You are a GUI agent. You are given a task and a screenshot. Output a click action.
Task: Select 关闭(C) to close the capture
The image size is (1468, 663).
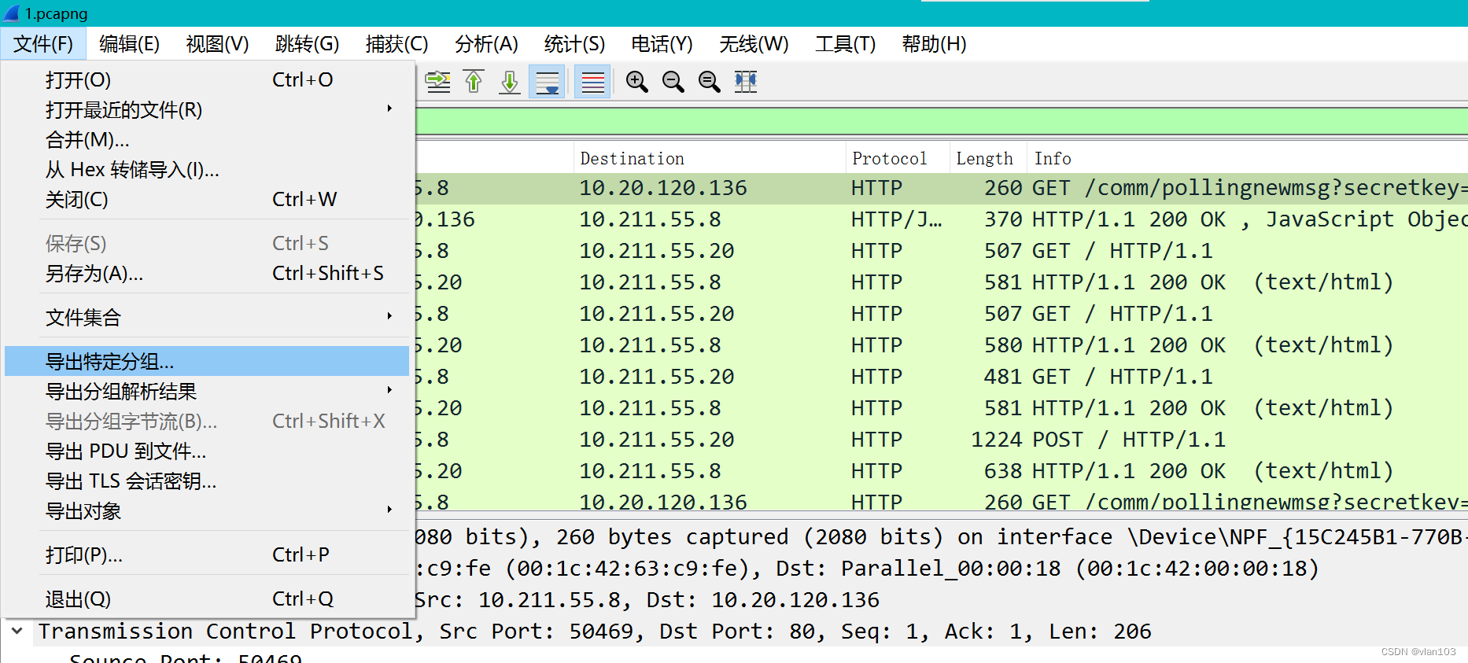tap(207, 200)
